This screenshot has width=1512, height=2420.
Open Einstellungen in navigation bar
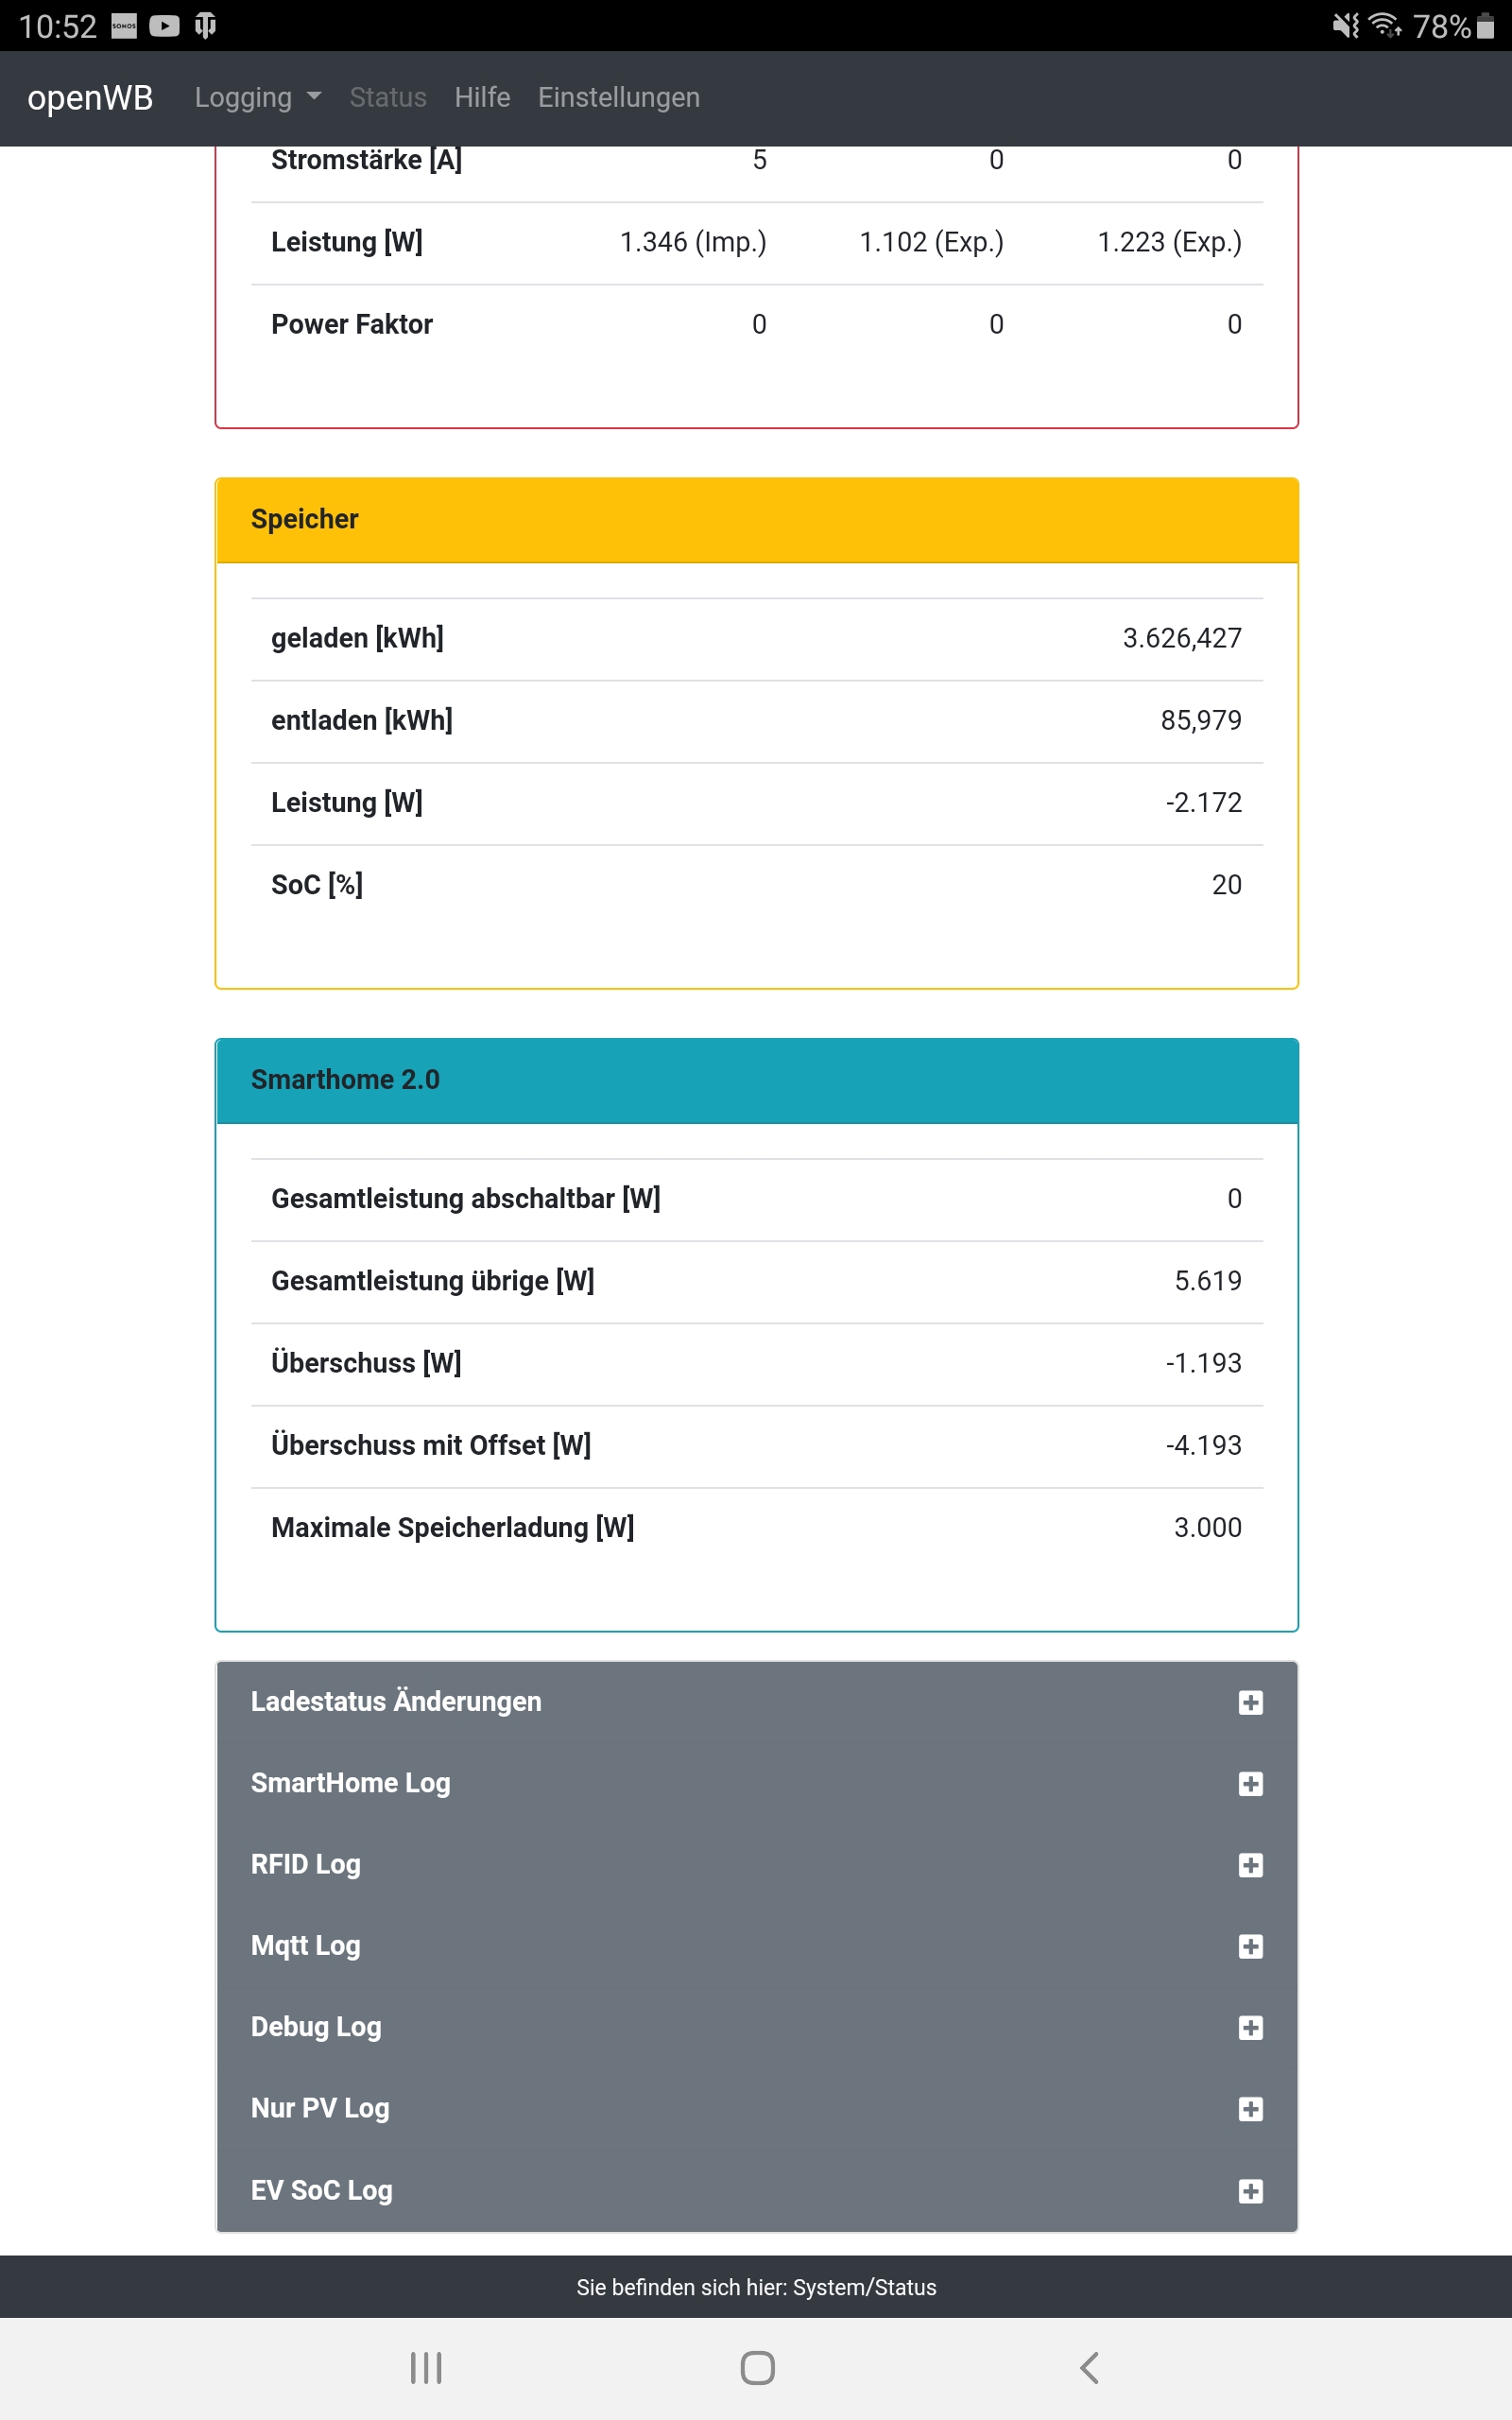618,97
